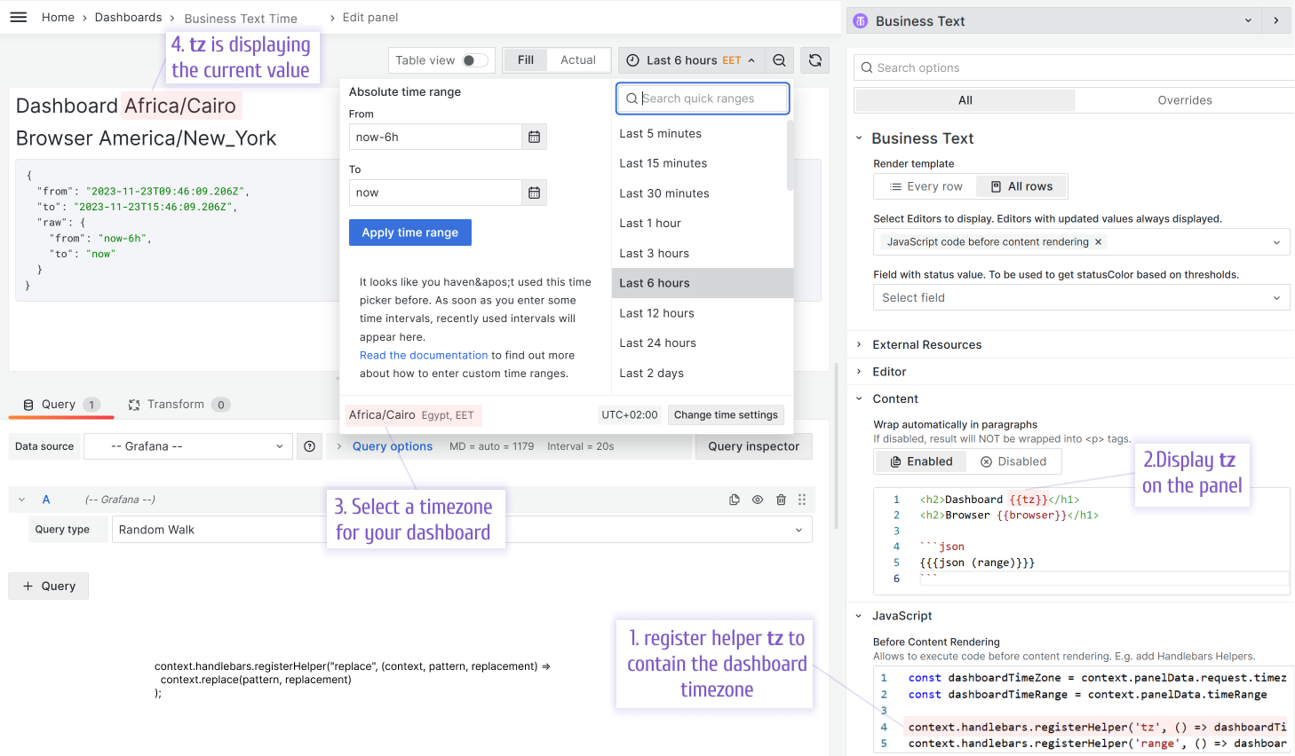This screenshot has height=756, width=1295.
Task: Click the To time input now
Action: 435,193
